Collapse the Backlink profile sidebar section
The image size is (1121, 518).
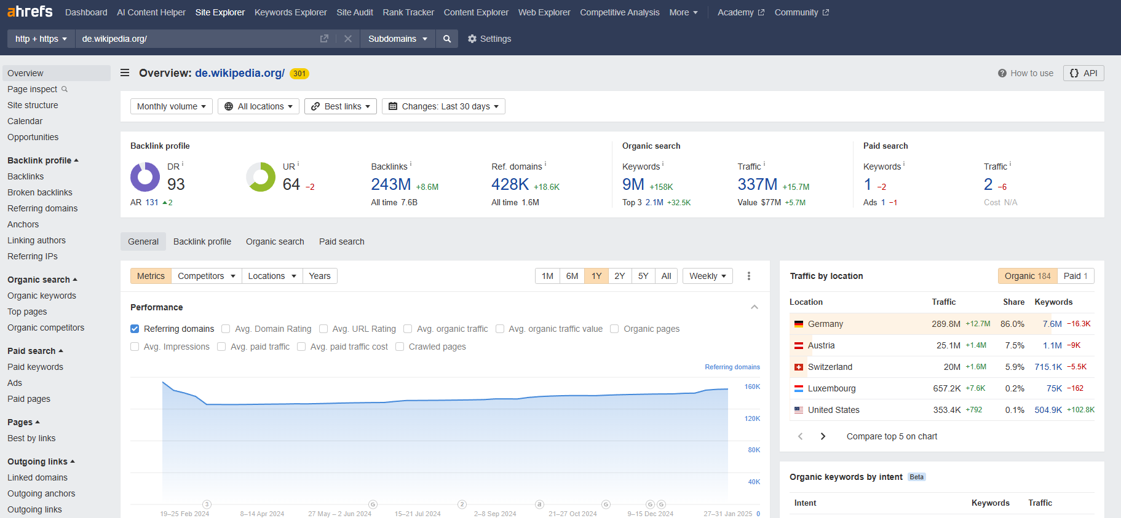[x=43, y=160]
